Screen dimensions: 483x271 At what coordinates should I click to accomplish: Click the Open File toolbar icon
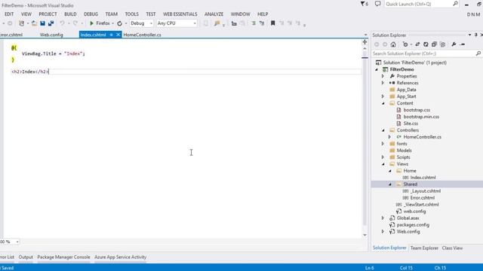point(34,23)
